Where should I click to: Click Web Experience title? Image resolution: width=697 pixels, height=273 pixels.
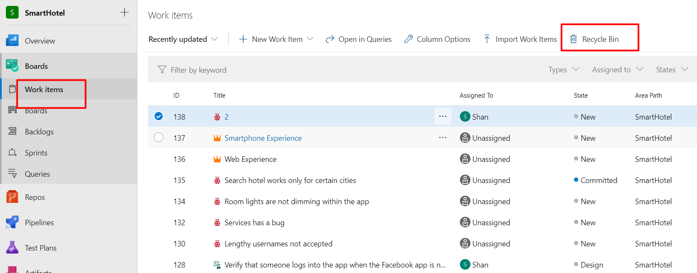(250, 159)
